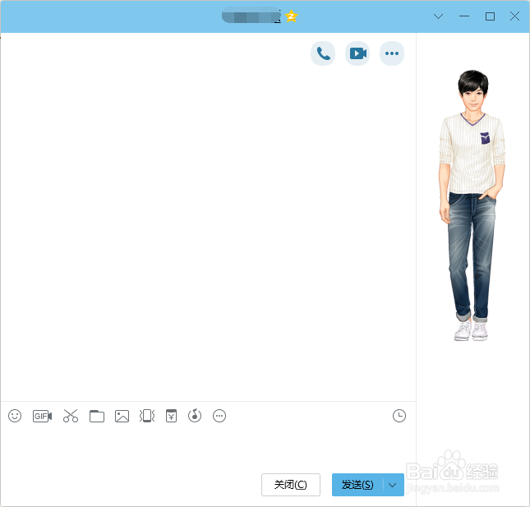The image size is (530, 507).
Task: Close the chat window with the X
Action: pyautogui.click(x=514, y=16)
